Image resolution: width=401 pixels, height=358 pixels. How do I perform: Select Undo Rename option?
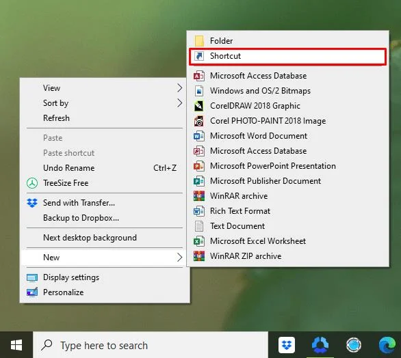coord(105,168)
